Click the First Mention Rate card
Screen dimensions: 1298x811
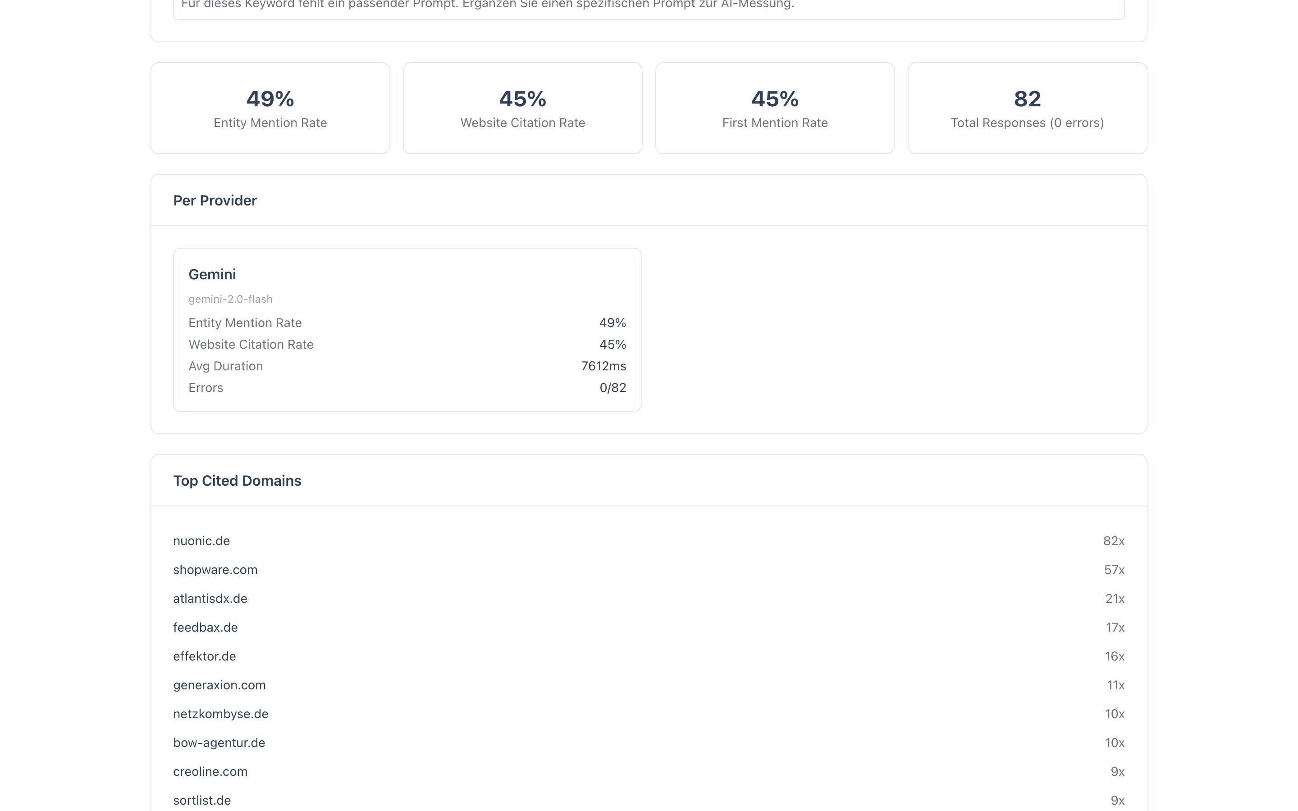coord(774,108)
